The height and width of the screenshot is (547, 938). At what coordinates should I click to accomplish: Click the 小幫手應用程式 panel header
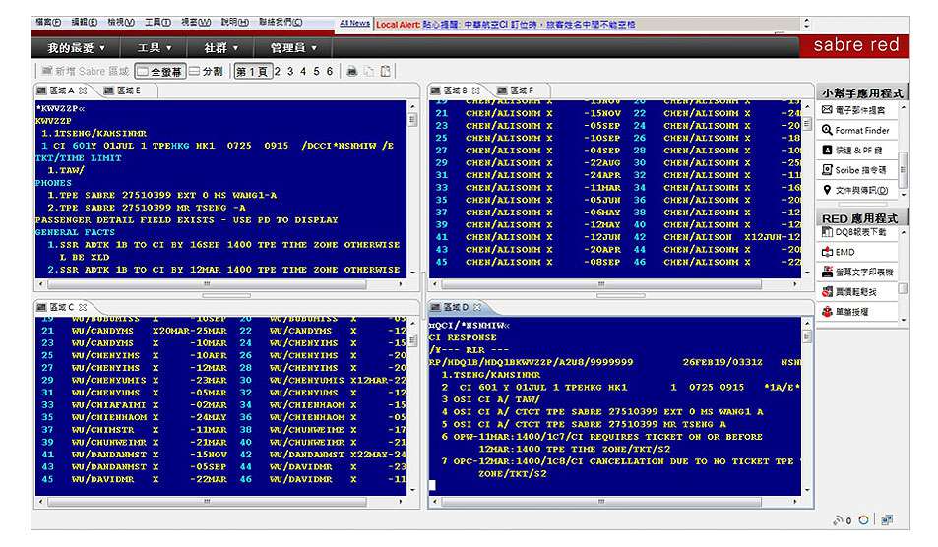(862, 92)
